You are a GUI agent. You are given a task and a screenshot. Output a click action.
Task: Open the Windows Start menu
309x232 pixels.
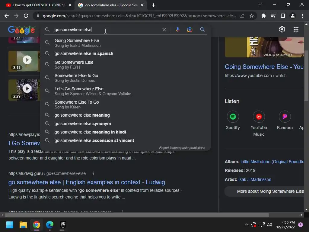[x=10, y=225]
